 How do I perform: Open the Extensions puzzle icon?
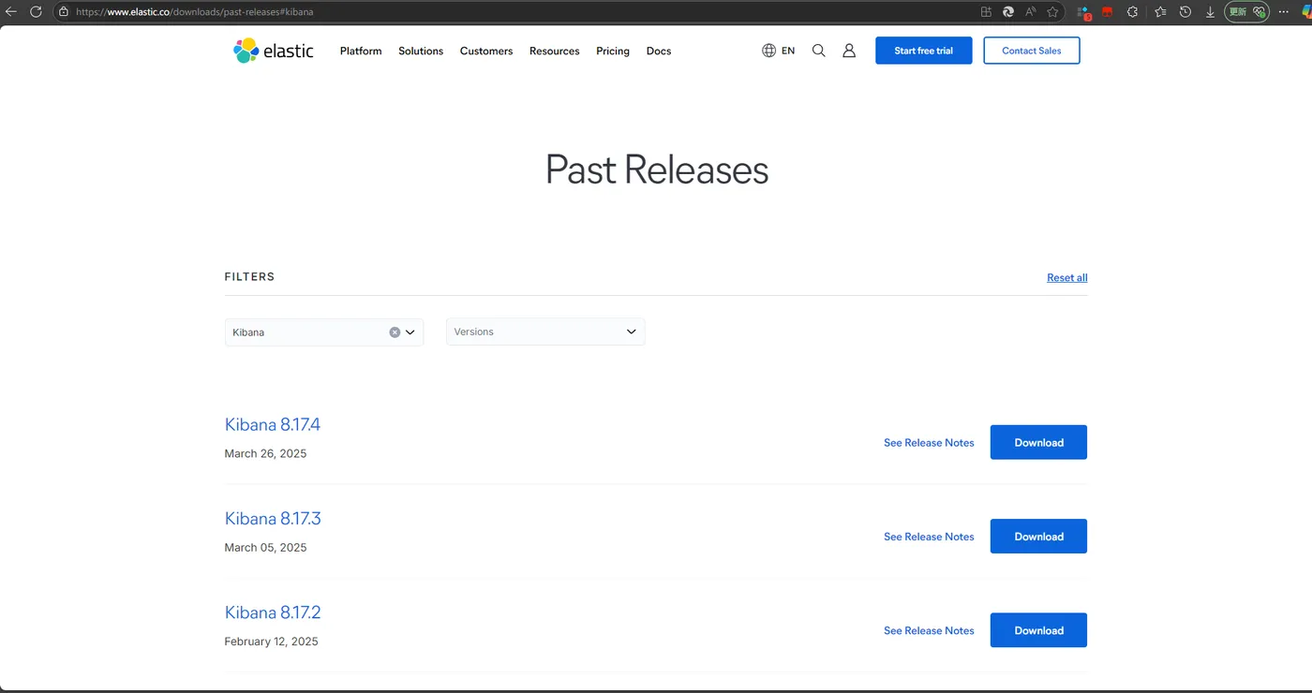tap(1132, 12)
